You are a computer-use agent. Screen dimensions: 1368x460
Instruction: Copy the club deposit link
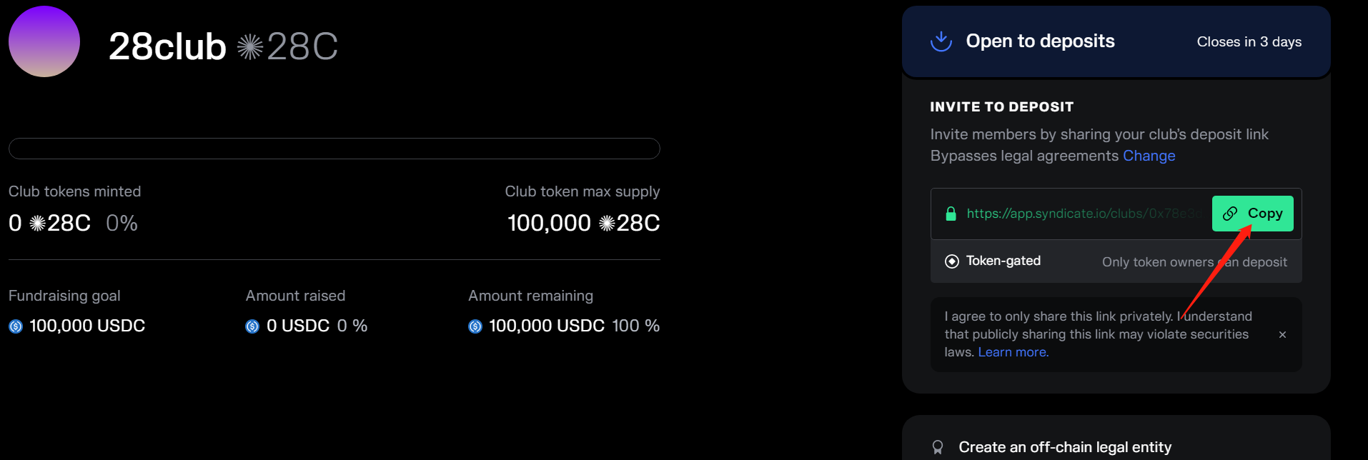(x=1253, y=214)
